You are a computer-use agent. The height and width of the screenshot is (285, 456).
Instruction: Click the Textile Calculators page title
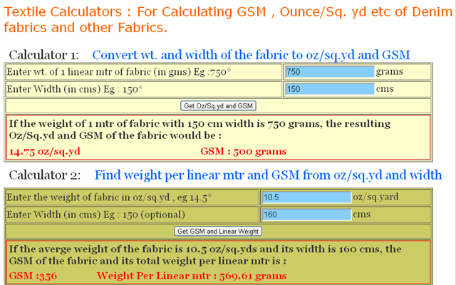click(228, 20)
